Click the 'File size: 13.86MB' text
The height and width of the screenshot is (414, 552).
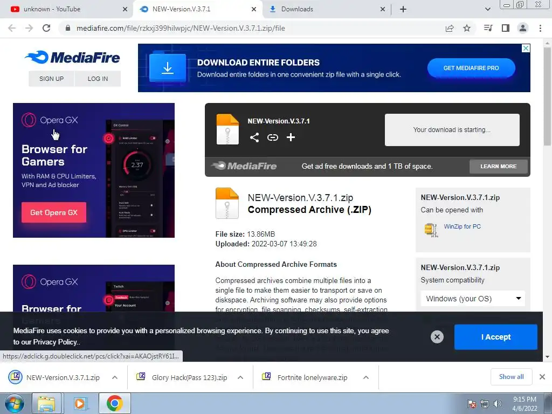(x=245, y=234)
